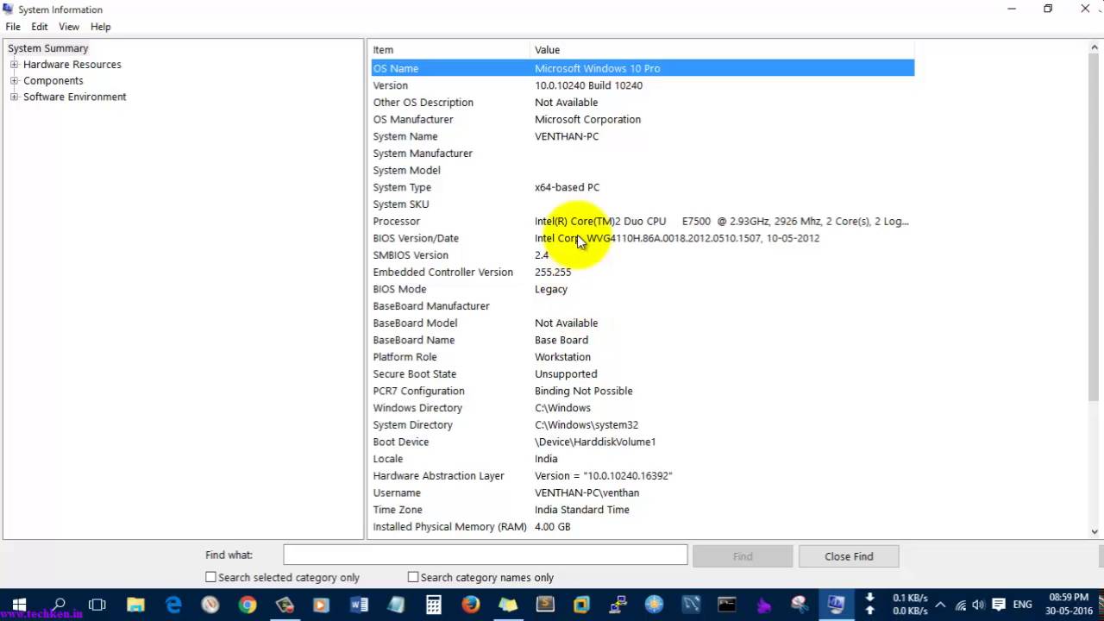Open taskbar search magnifier
Viewport: 1104px width, 621px height.
pyautogui.click(x=59, y=605)
